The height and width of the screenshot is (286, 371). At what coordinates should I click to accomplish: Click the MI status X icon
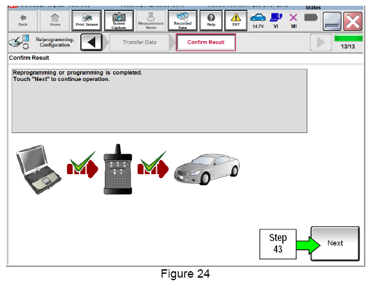coord(293,18)
